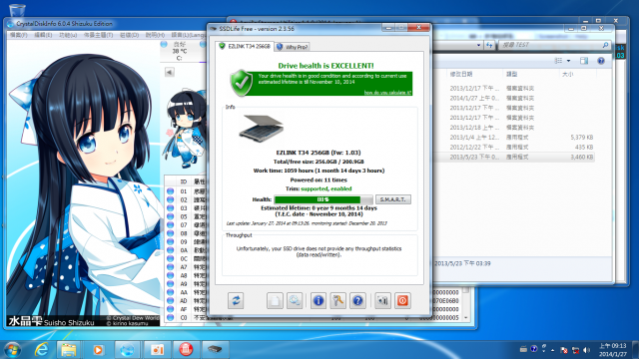Select Explorer row dated 2014/1/27

(514, 98)
